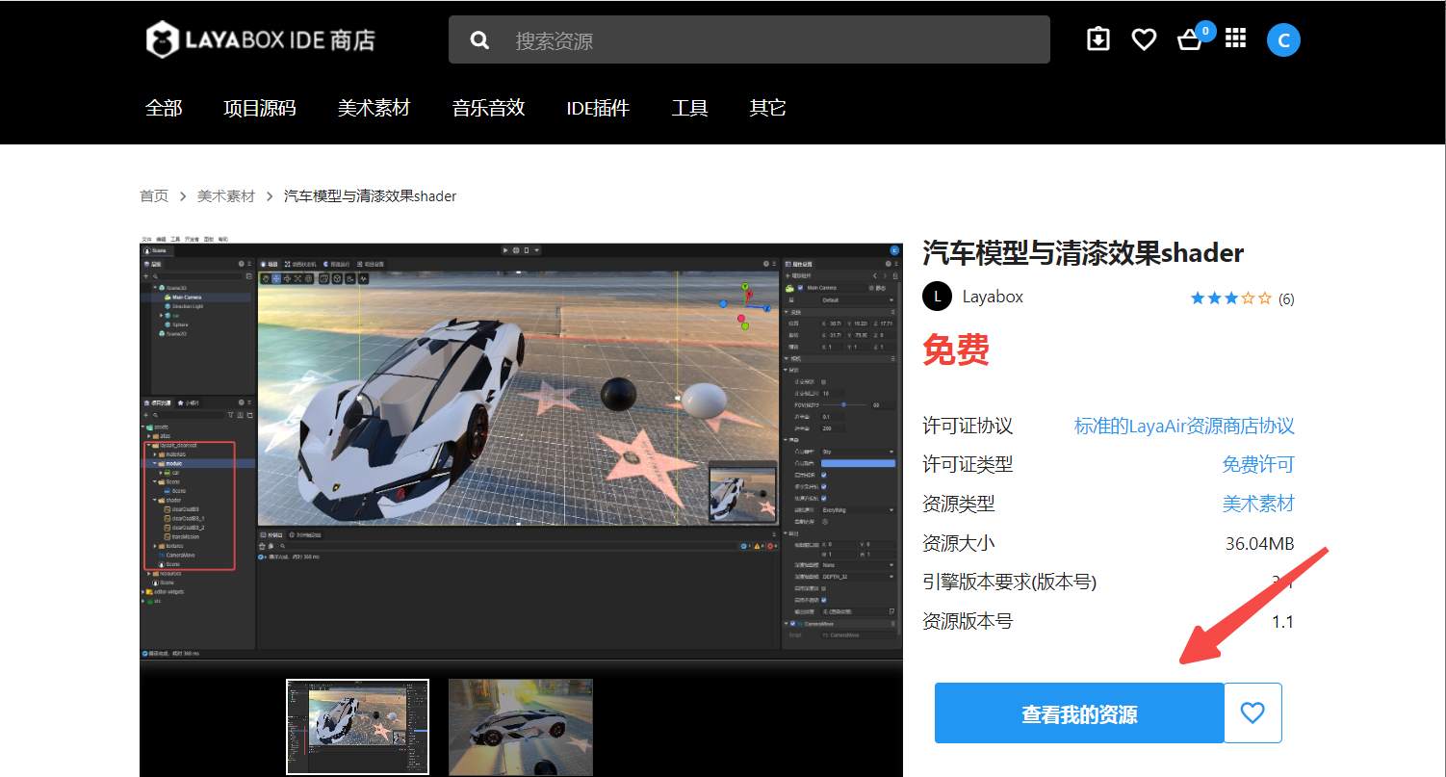Click the star rating row
The image size is (1446, 777).
pos(1230,298)
